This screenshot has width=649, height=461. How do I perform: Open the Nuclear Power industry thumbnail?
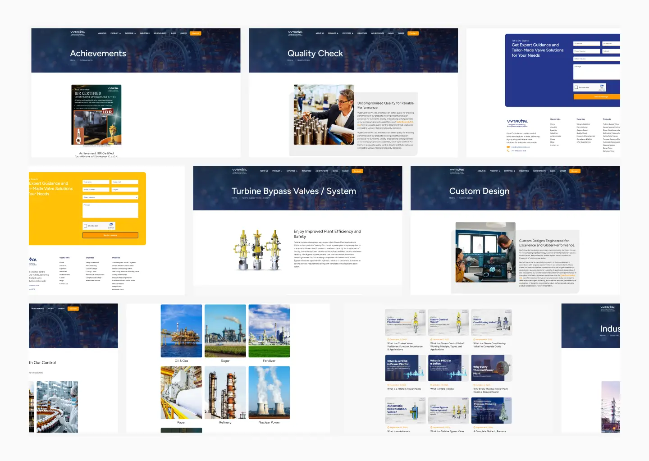pyautogui.click(x=269, y=393)
